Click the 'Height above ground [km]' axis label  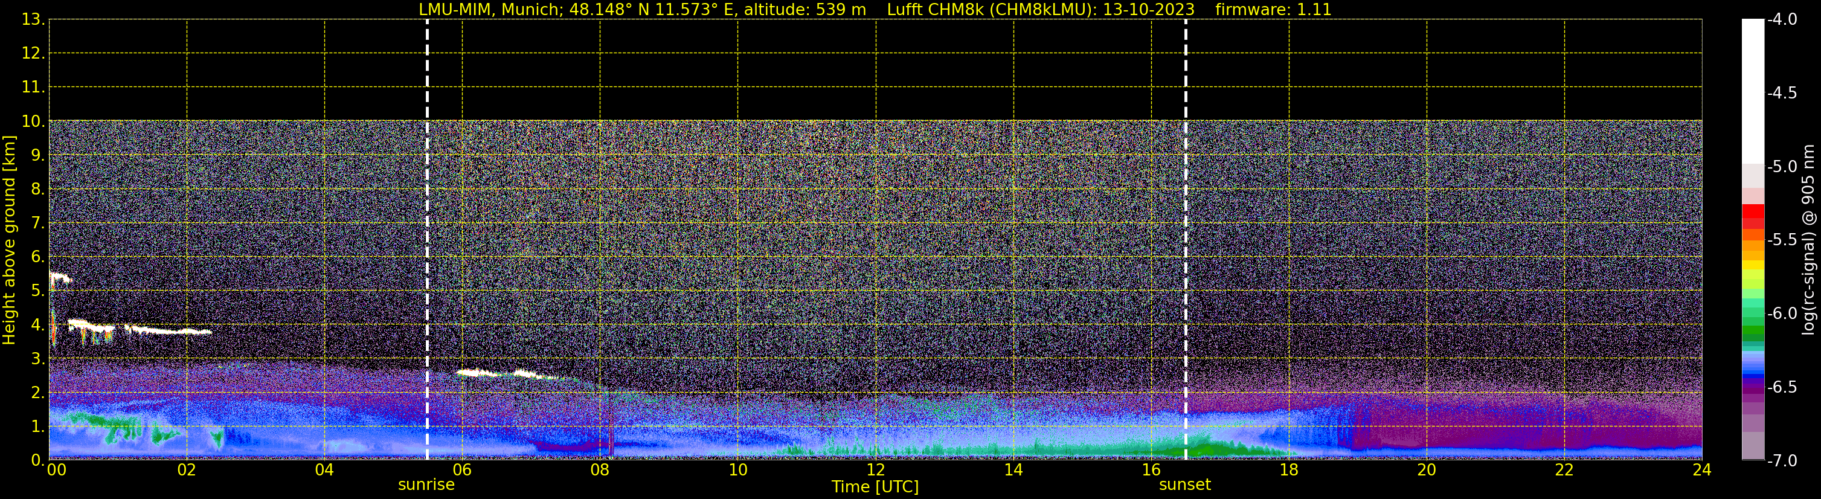(9, 240)
